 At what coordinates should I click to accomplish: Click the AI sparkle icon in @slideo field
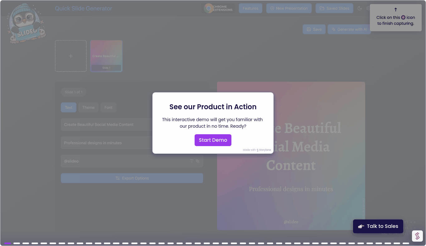pyautogui.click(x=197, y=161)
